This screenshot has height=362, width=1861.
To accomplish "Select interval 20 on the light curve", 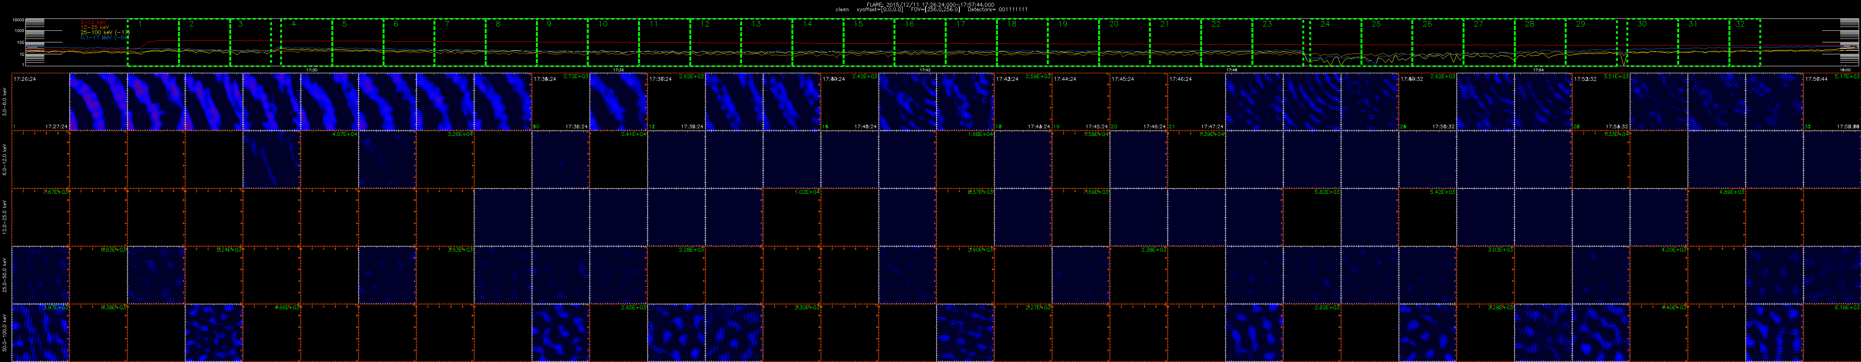I will [1125, 44].
